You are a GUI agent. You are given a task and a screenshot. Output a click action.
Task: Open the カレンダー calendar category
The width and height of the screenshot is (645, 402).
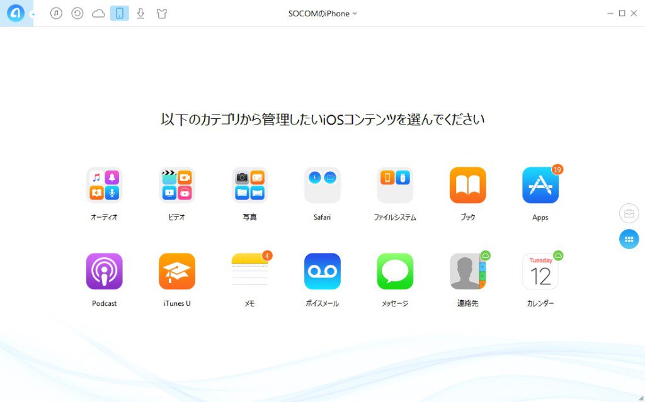[x=540, y=271]
